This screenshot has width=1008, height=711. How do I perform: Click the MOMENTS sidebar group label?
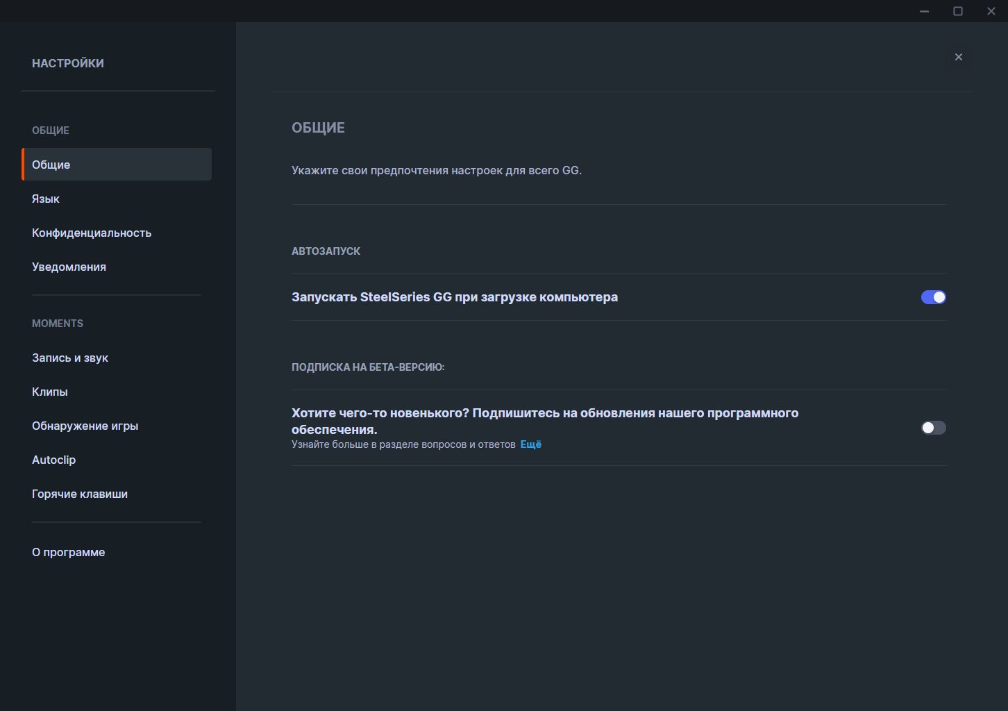58,324
